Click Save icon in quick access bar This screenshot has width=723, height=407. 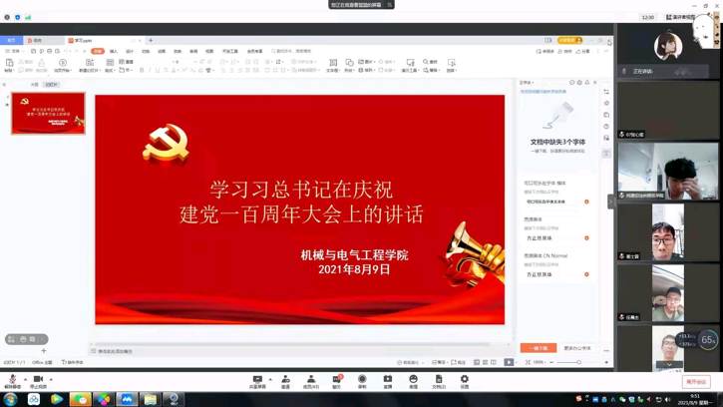pos(33,51)
